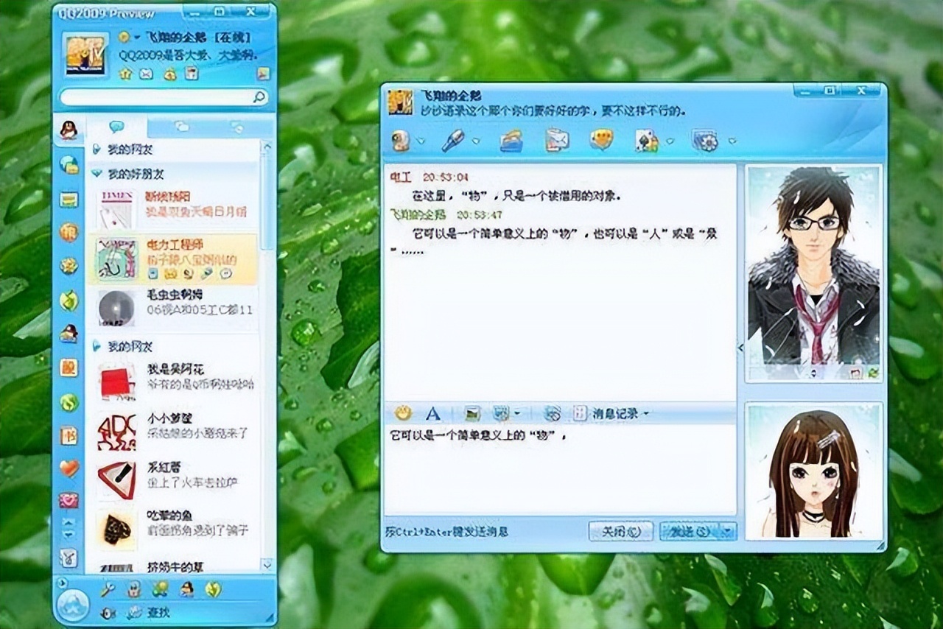Expand the screenshot dropdown arrow

click(518, 413)
